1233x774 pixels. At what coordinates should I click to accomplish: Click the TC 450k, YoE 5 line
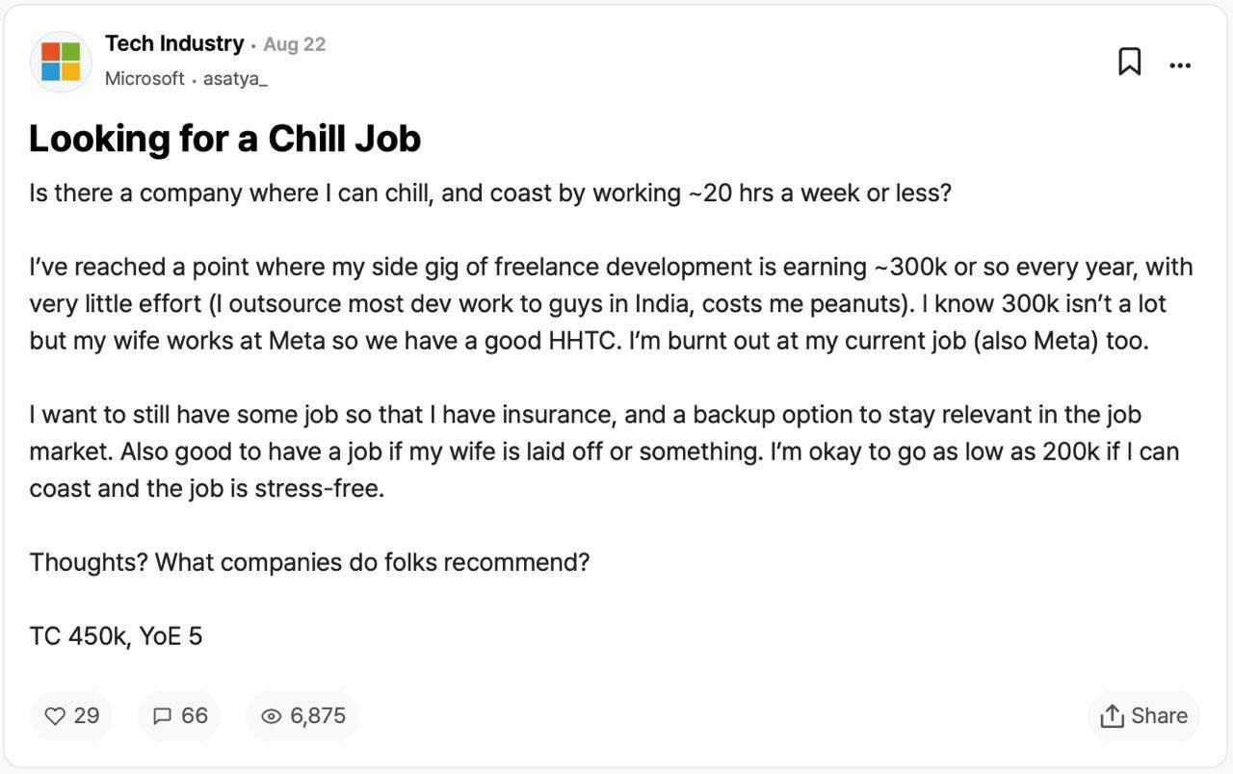[116, 636]
